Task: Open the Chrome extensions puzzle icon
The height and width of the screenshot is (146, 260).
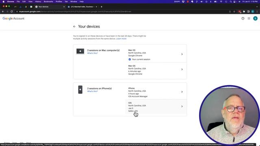Action: 244,12
